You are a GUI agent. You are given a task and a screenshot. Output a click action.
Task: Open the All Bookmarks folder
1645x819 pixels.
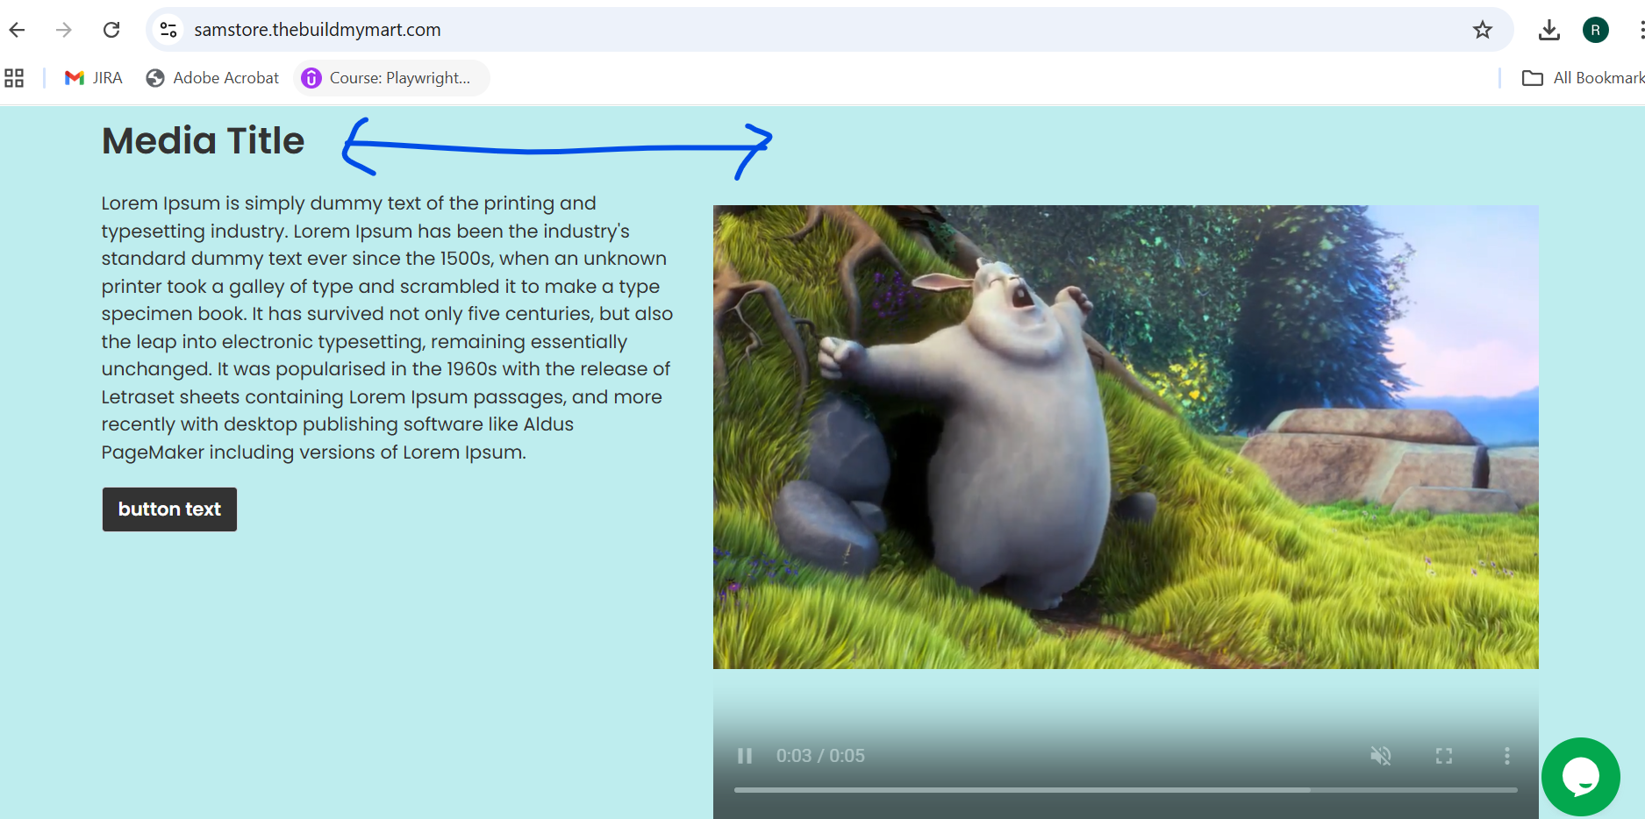[x=1583, y=78]
